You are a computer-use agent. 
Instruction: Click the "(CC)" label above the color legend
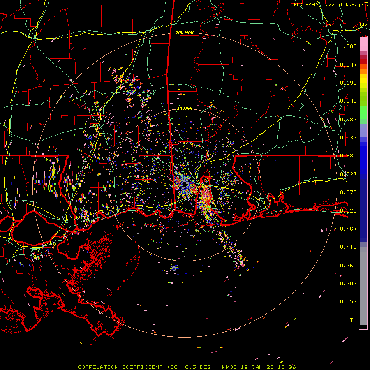351,28
